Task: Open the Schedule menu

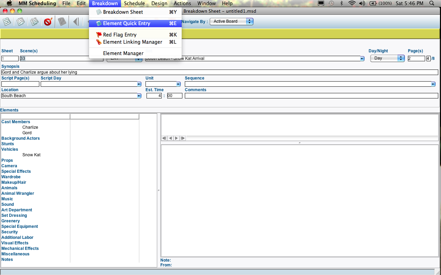Action: (x=134, y=3)
